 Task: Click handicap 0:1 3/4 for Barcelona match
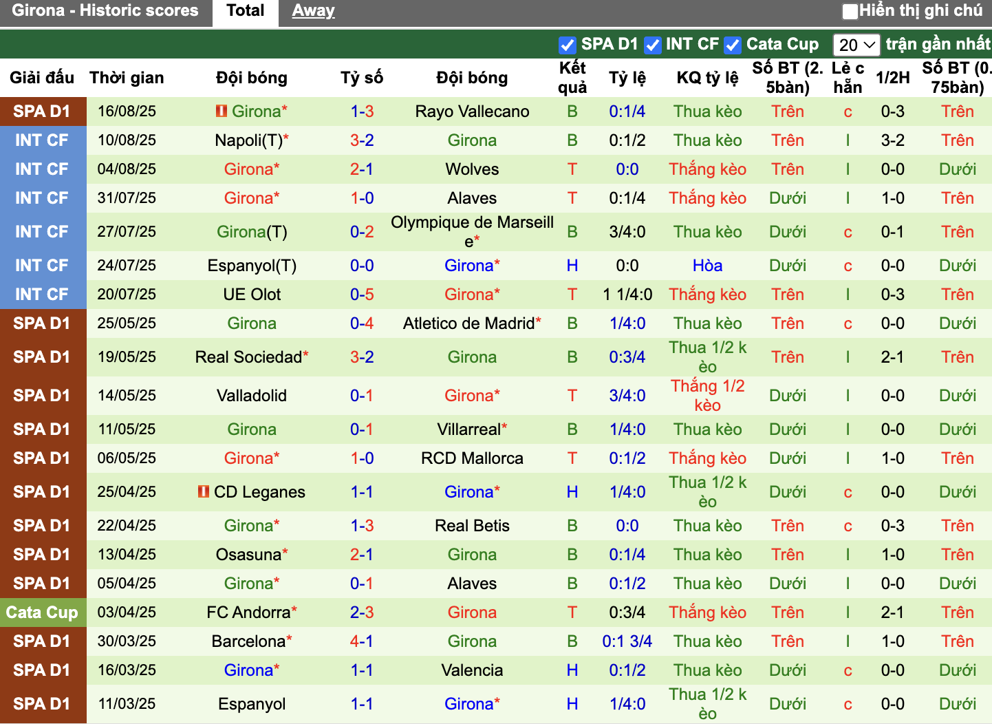(x=627, y=641)
